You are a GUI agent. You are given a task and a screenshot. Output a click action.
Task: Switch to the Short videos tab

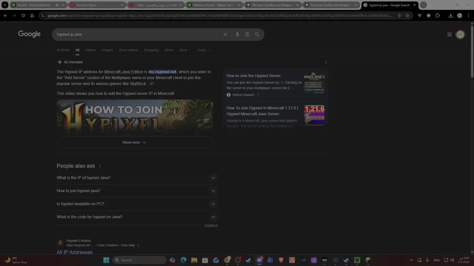pos(128,50)
